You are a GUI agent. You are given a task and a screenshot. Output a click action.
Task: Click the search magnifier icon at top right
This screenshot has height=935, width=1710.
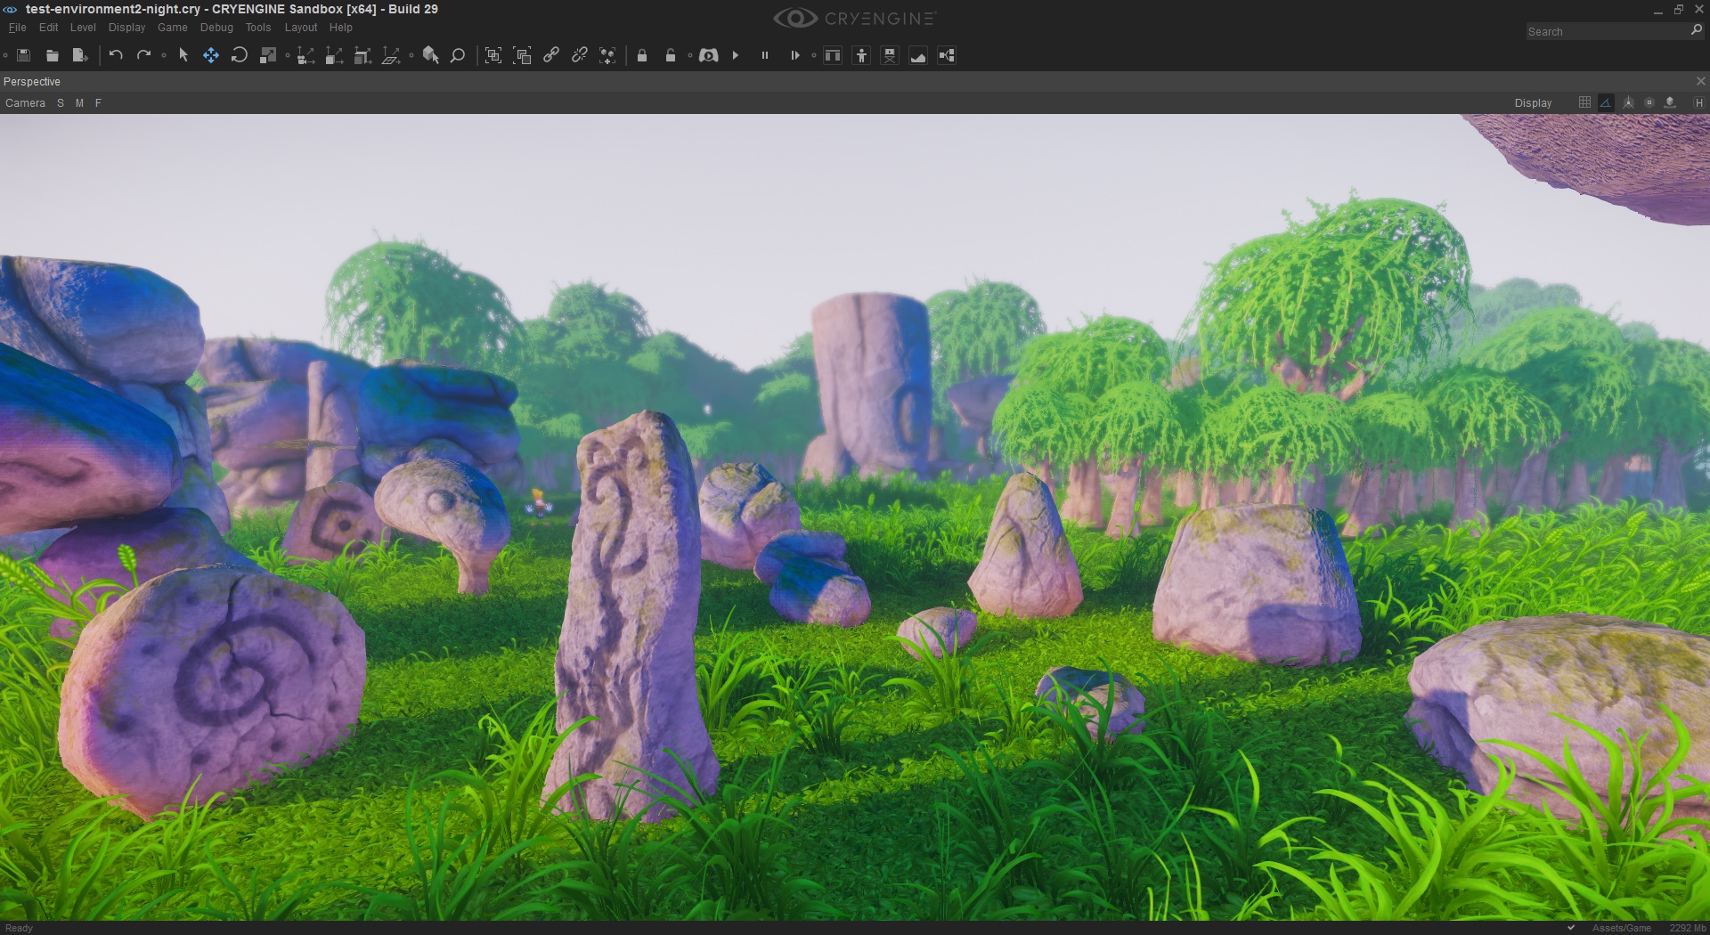pos(1697,30)
